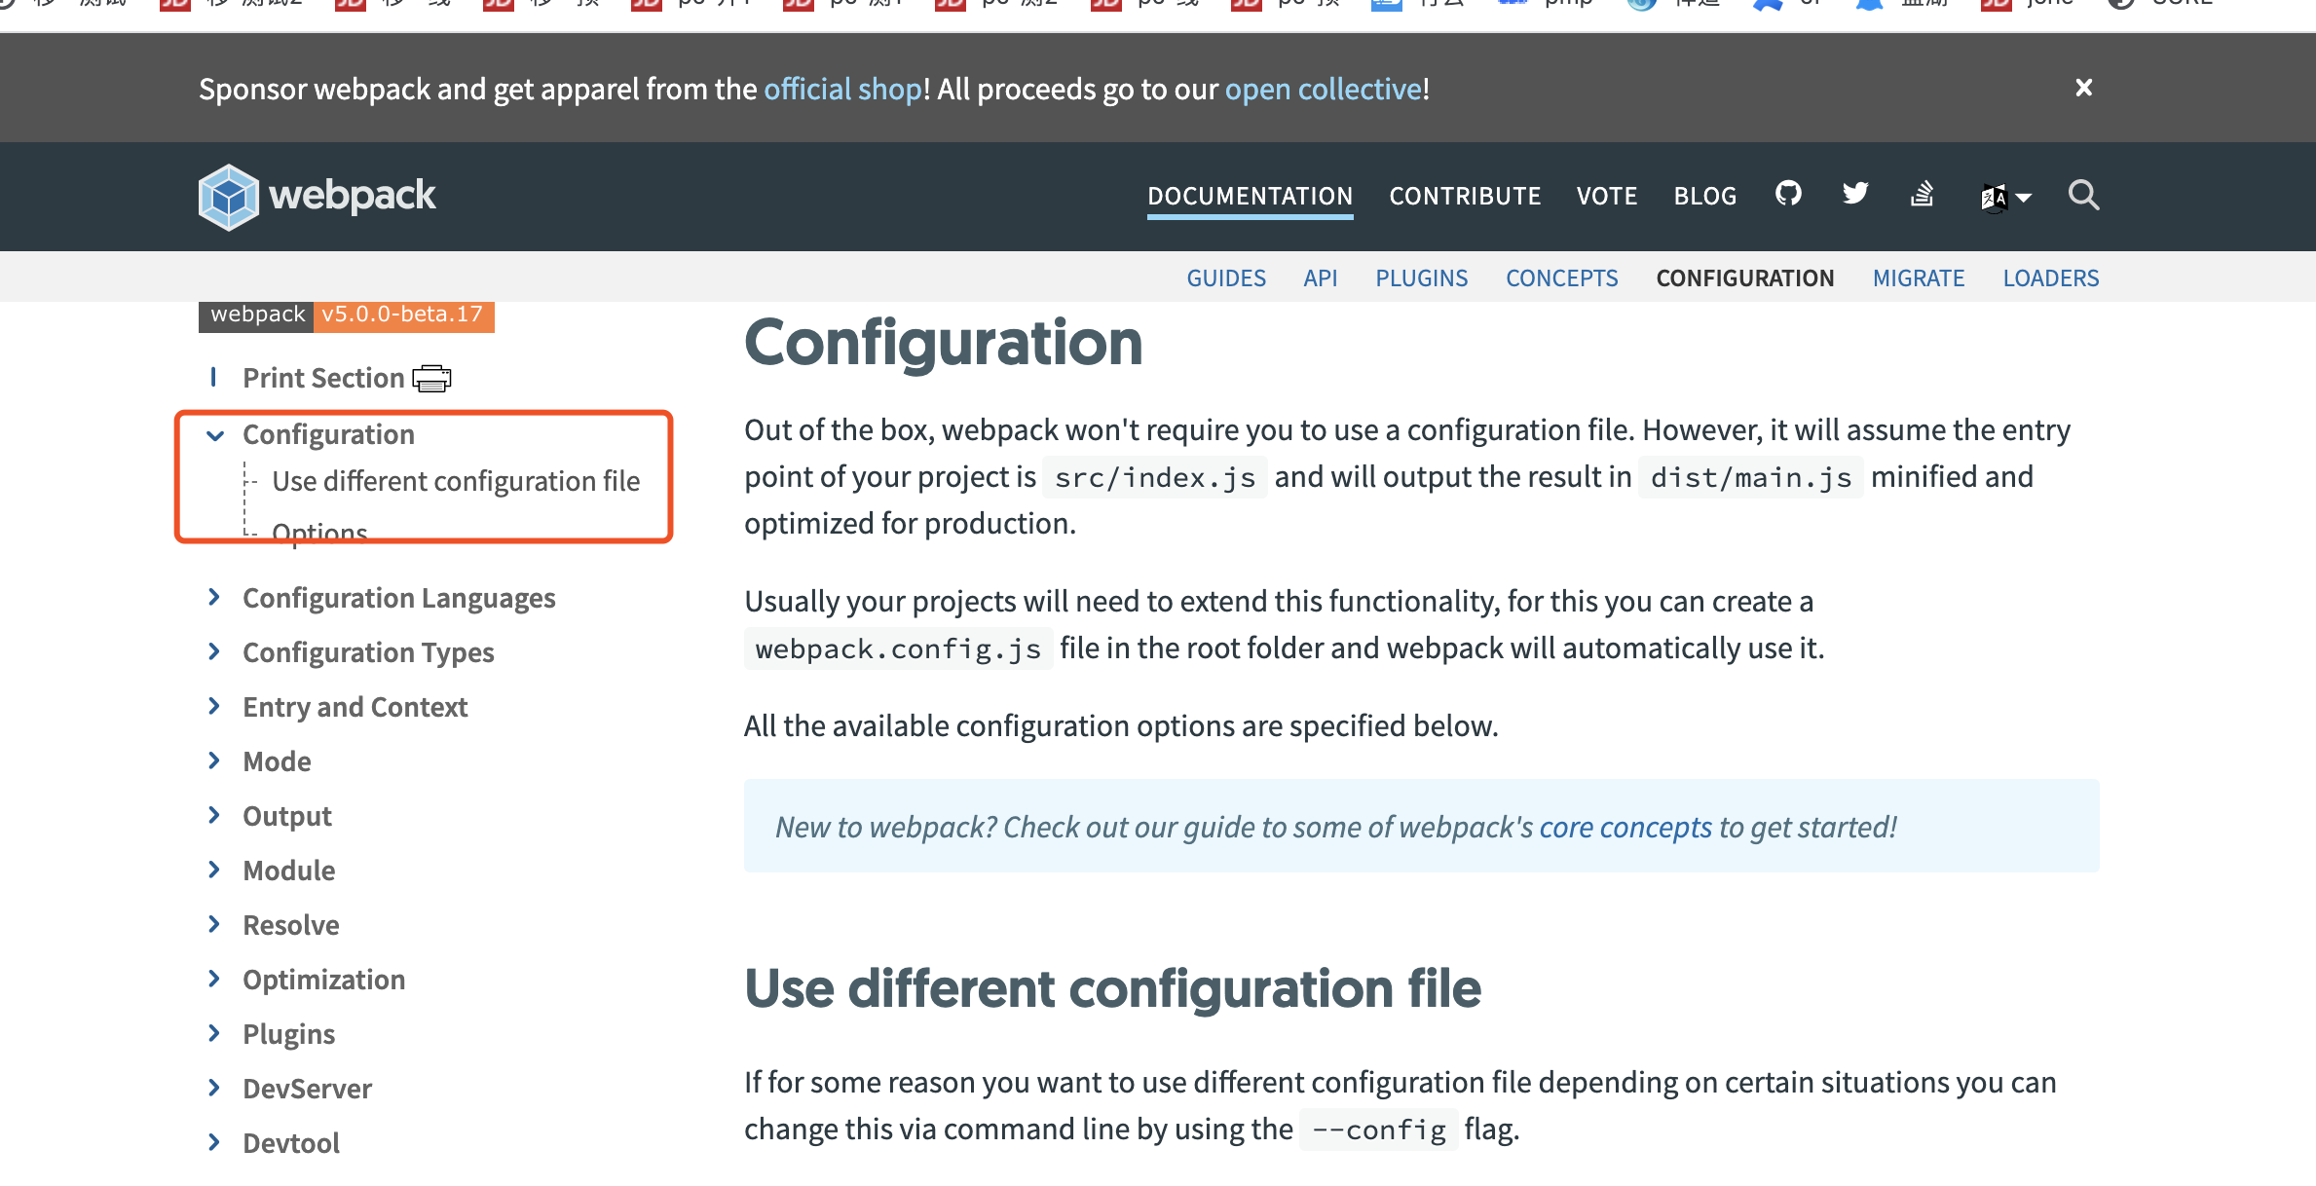This screenshot has width=2316, height=1186.
Task: Expand the DevServer section chevron
Action: (214, 1088)
